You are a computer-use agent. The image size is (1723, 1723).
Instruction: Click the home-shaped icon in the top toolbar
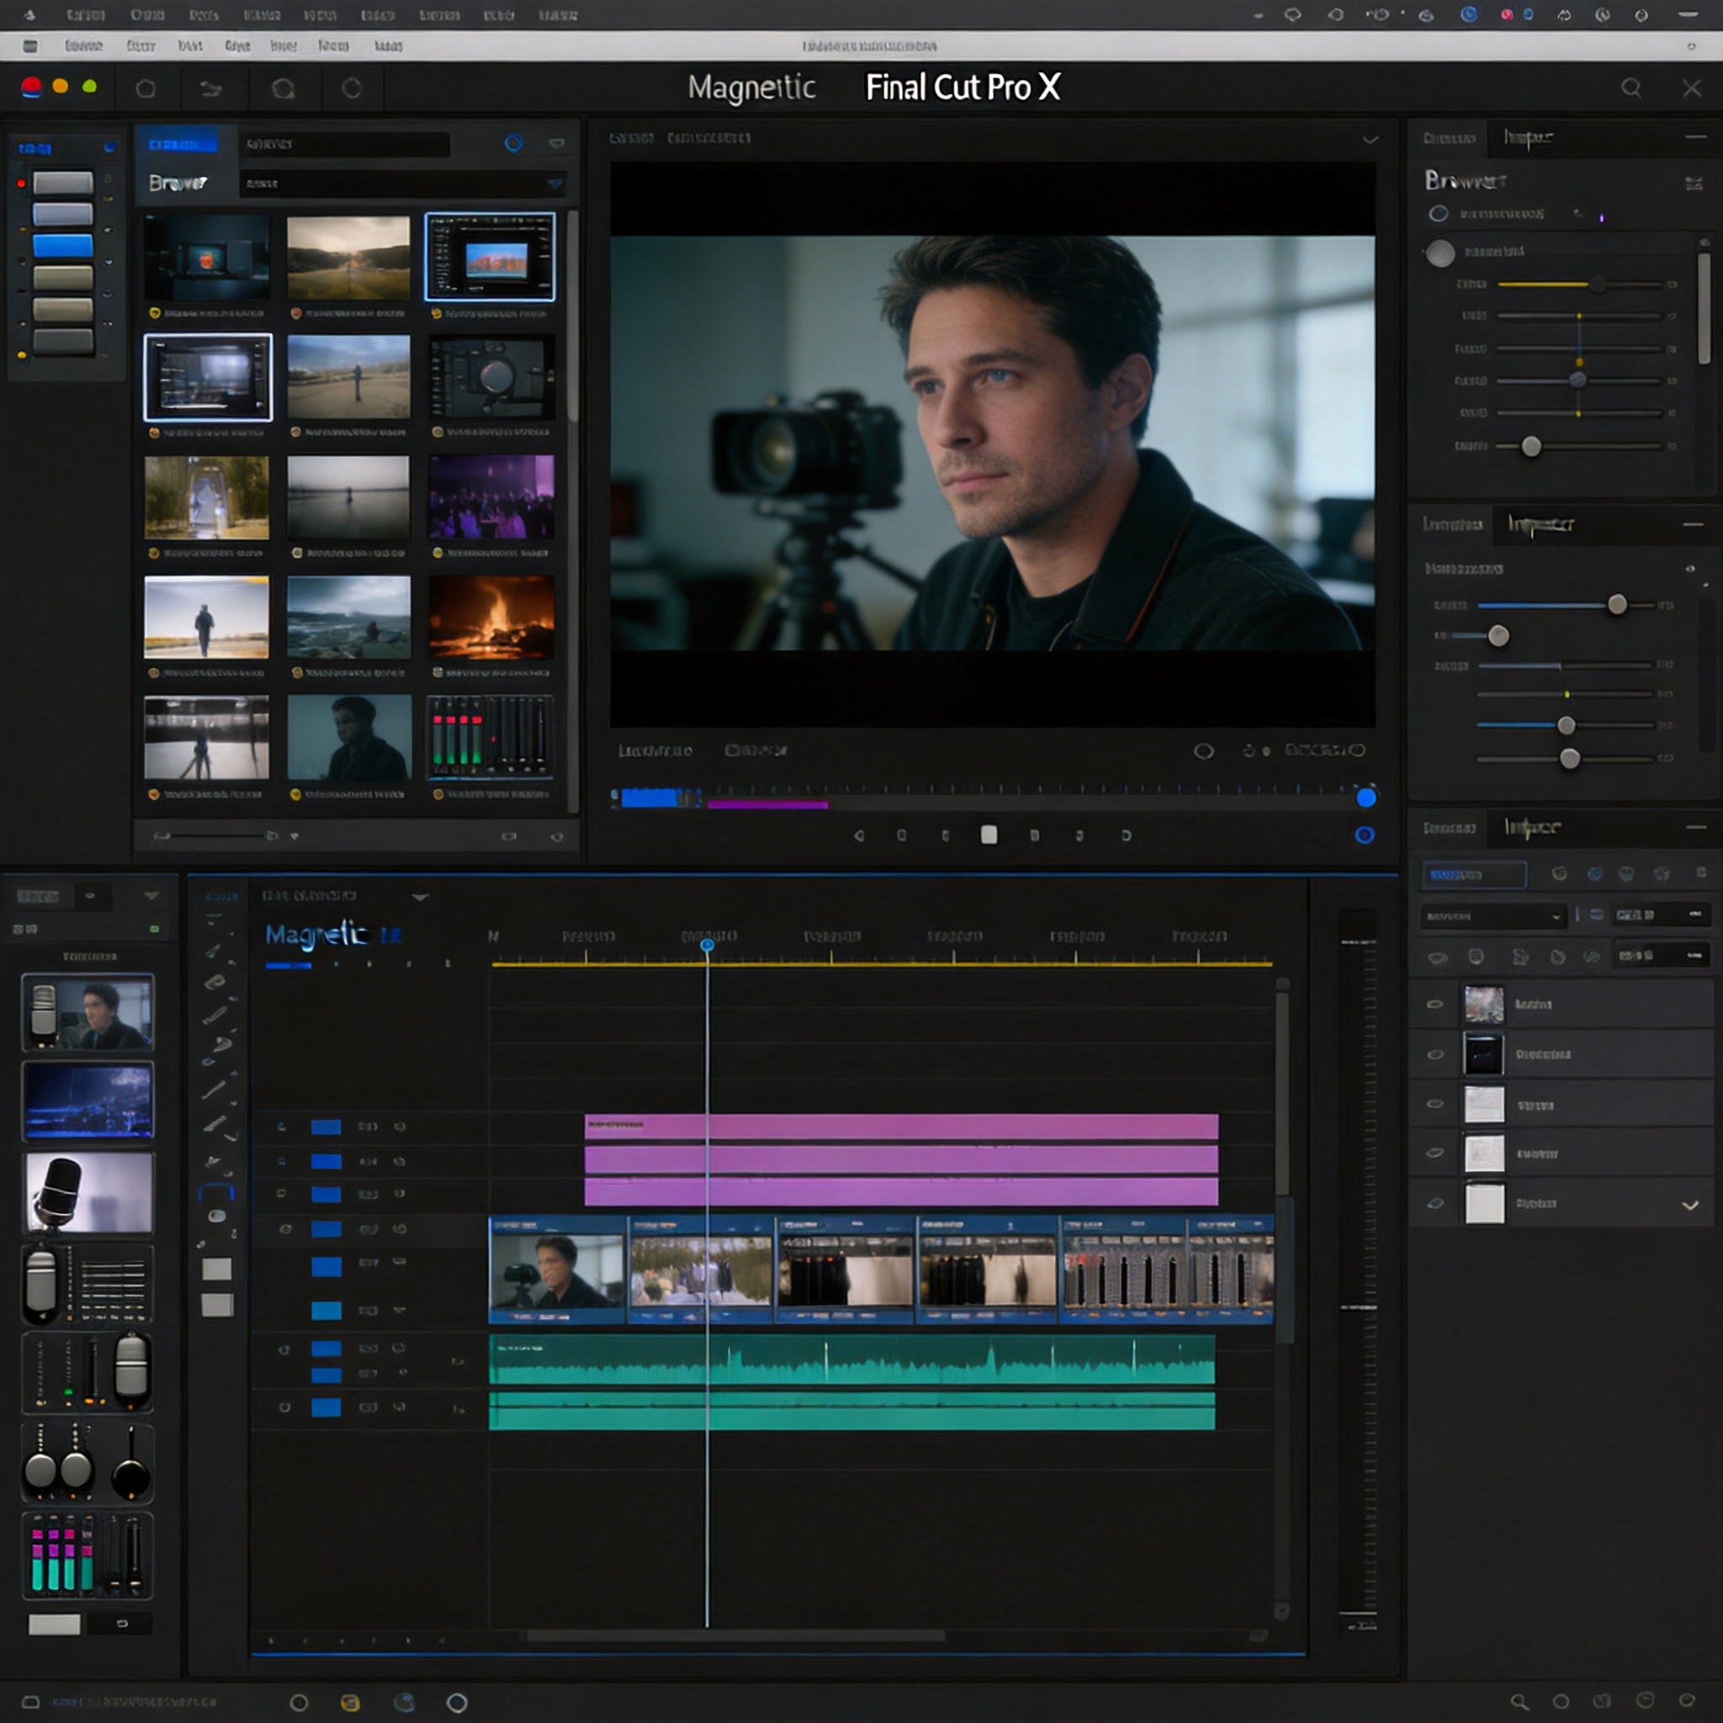pos(146,87)
